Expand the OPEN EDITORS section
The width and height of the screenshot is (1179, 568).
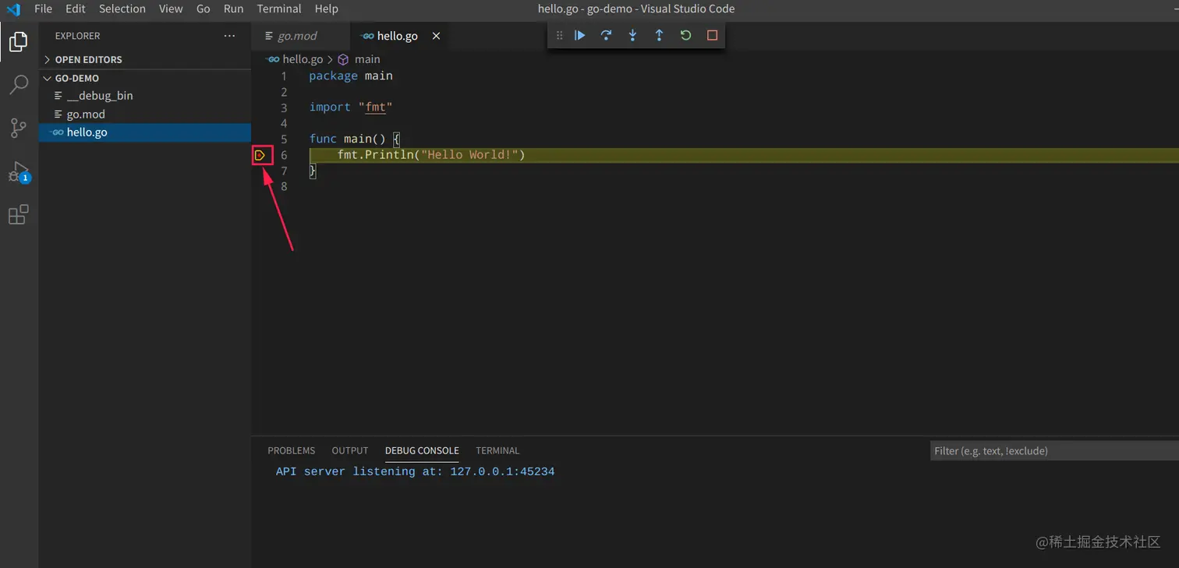click(145, 59)
